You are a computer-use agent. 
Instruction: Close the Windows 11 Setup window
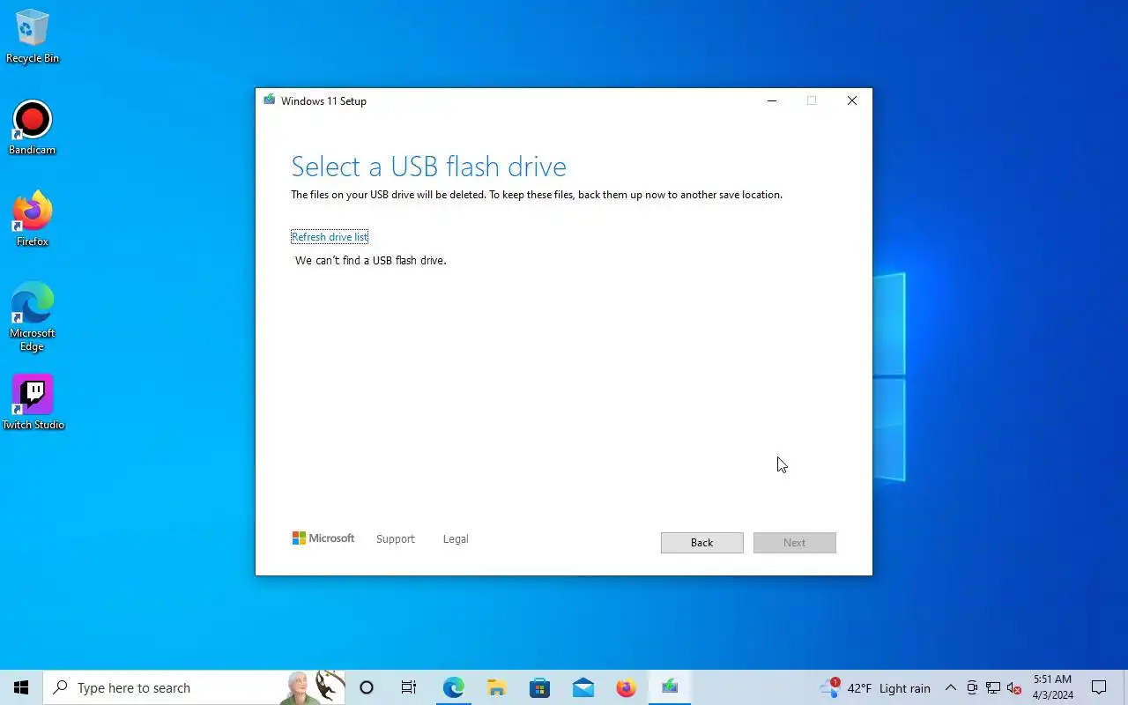(x=851, y=100)
